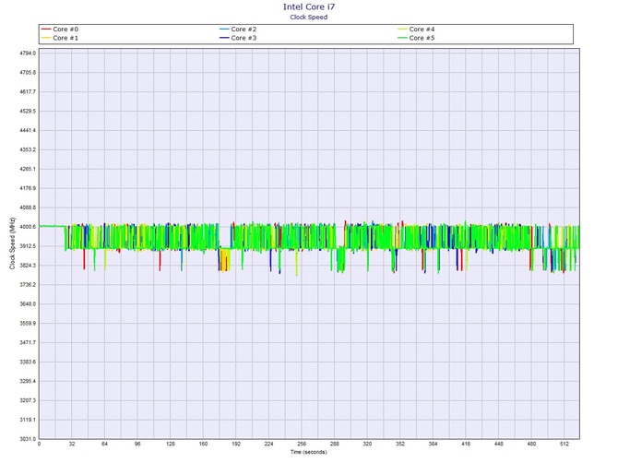Click the 4000.6 y-axis label
Image resolution: width=618 pixels, height=463 pixels.
click(24, 227)
